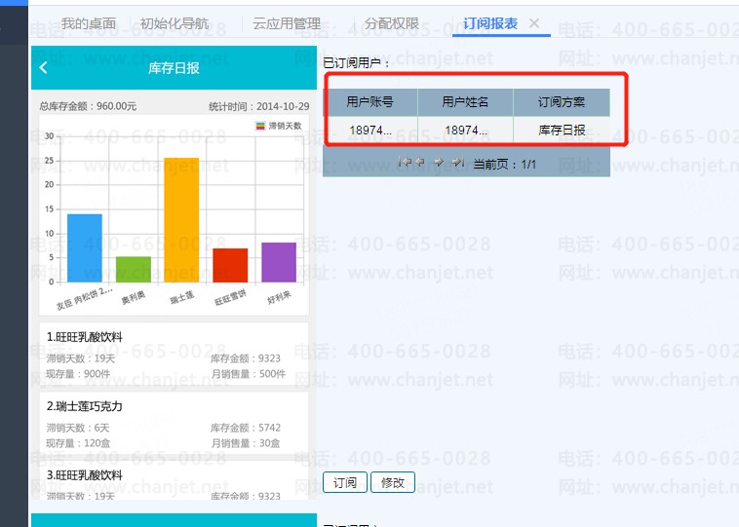The image size is (739, 527).
Task: Select the 库存日报 subscription row cell
Action: 562,131
